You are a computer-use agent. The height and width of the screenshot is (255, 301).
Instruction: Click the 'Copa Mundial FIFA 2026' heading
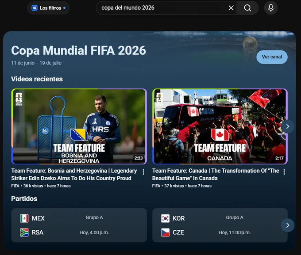pos(78,50)
